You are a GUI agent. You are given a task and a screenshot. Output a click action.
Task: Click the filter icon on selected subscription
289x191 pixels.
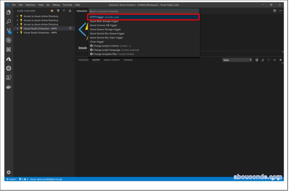(x=70, y=28)
